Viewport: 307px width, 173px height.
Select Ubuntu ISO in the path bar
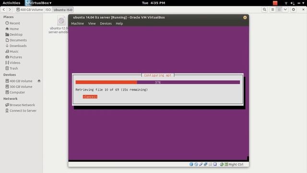coord(63,10)
